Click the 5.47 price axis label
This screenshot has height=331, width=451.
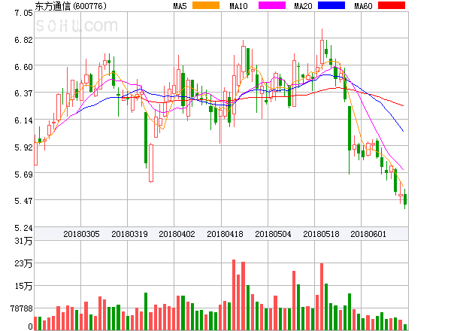(23, 201)
